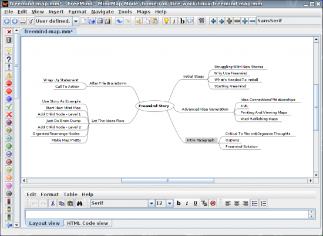Click the SansSerif font selector
This screenshot has width=323, height=236.
(x=288, y=21)
